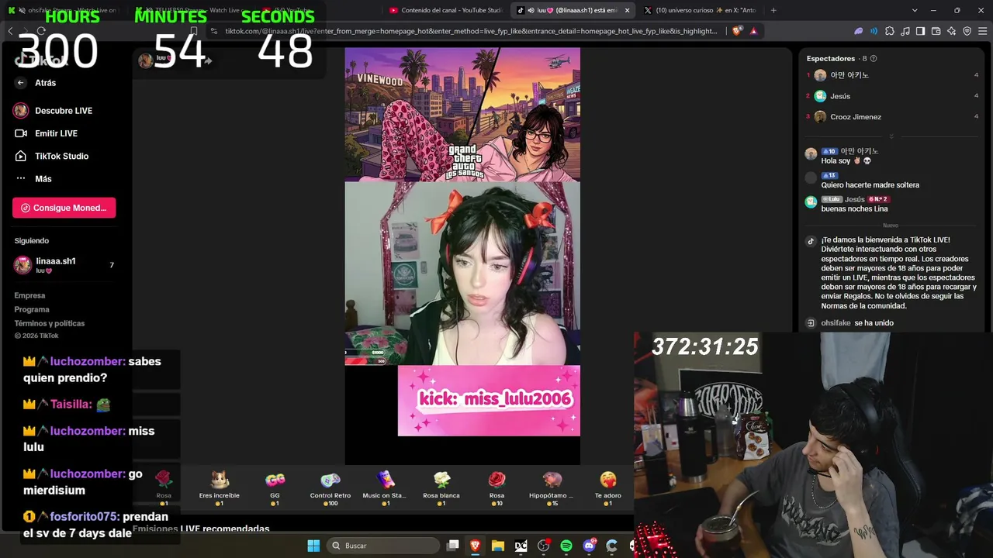Send the GG gift
This screenshot has width=993, height=558.
click(x=275, y=488)
